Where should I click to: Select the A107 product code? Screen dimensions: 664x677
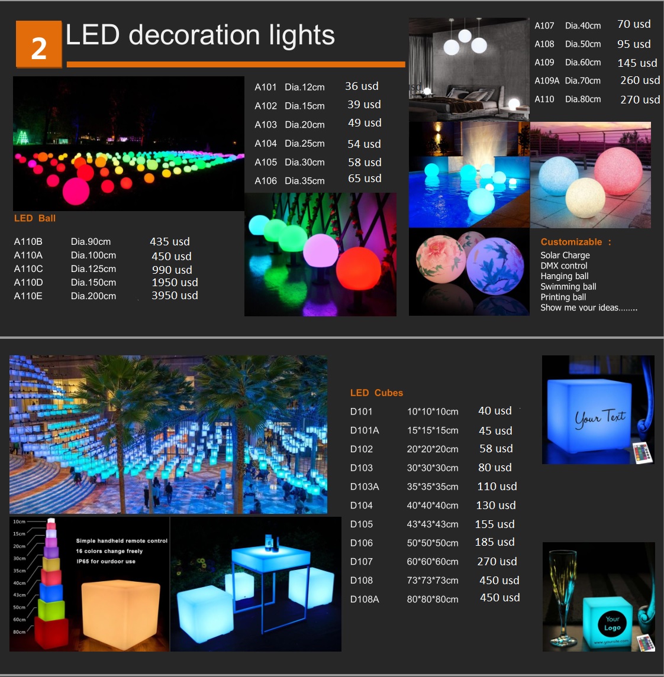544,25
